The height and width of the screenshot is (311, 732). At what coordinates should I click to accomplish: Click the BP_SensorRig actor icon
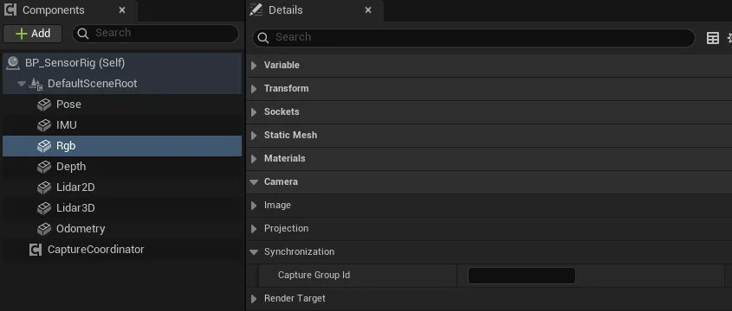[13, 63]
